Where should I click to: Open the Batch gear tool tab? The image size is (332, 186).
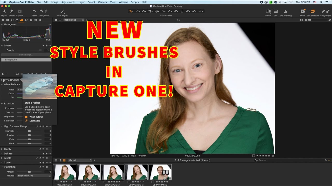[40, 20]
